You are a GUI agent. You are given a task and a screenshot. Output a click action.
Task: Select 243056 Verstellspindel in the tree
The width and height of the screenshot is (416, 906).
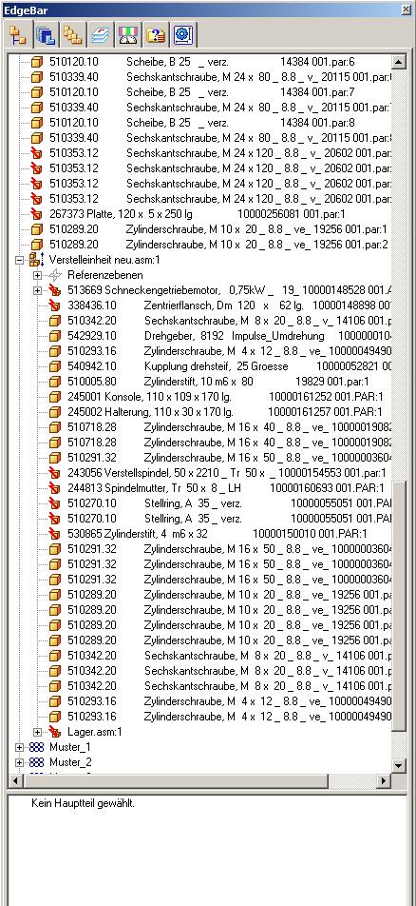pos(226,472)
